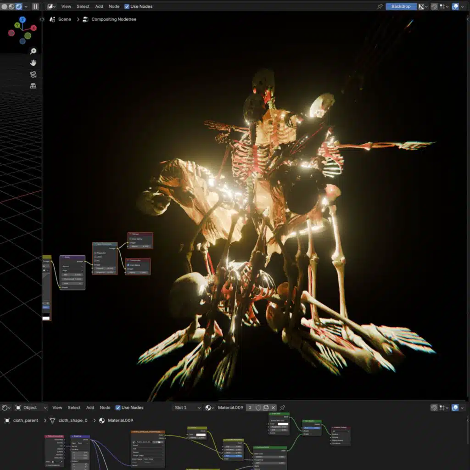Open the compositor Select menu

[83, 6]
